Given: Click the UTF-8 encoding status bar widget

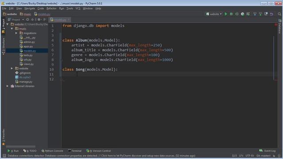Looking at the screenshot, I should tap(250, 155).
